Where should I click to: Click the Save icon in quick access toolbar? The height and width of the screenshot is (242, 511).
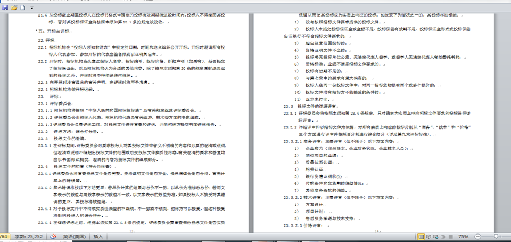coord(5,7)
